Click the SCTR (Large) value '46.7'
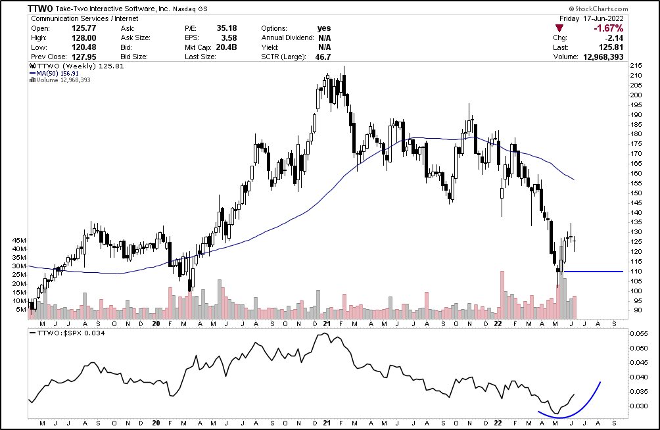The width and height of the screenshot is (660, 430). pyautogui.click(x=323, y=57)
